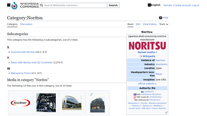207x116 pixels.
Task: Click the Tokyo link
Action: [159, 74]
